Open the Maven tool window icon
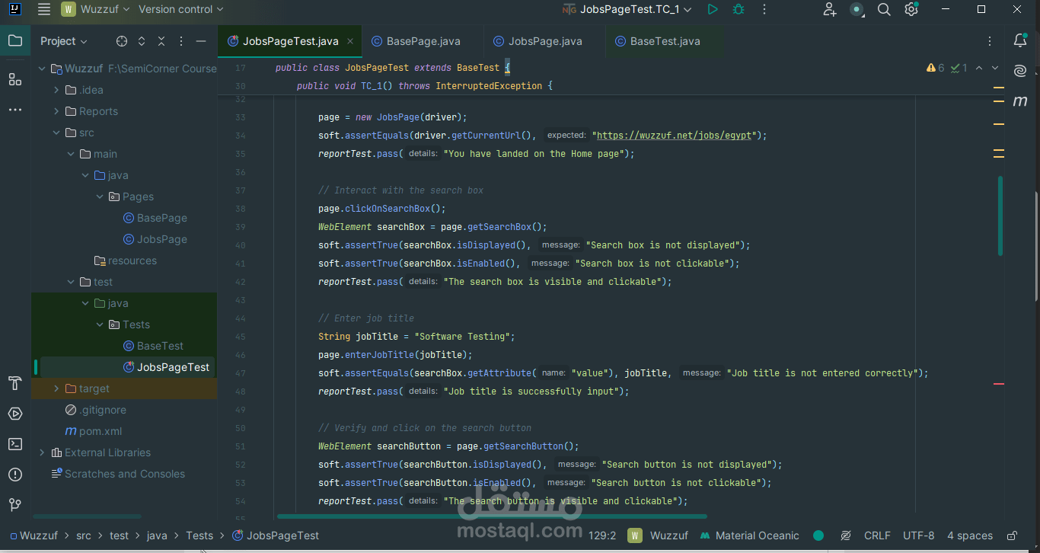Screen dimensions: 1040x553 click(1020, 101)
